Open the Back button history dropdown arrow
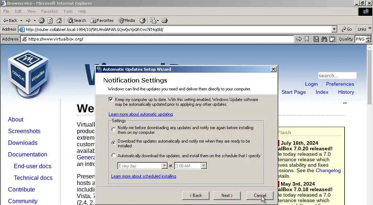This screenshot has height=205, width=373. (x=21, y=20)
